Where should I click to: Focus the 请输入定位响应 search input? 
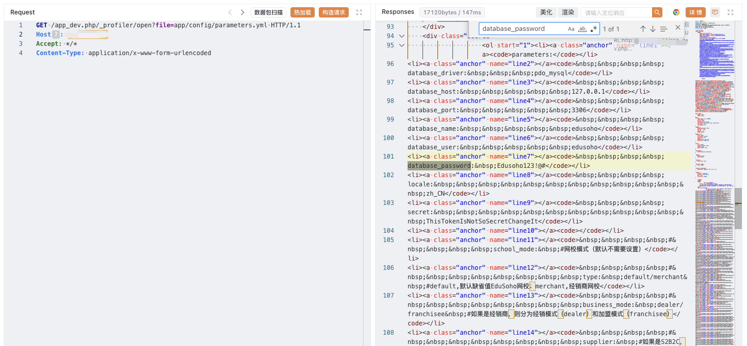point(616,12)
